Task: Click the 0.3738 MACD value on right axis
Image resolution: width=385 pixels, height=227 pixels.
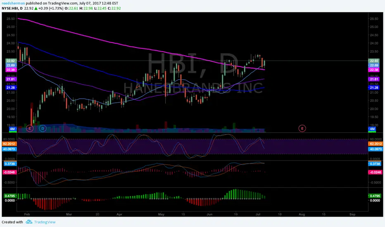Action: 375,164
